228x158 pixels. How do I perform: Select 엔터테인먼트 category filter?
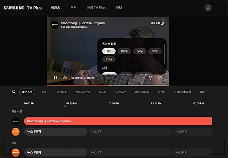click(82, 92)
